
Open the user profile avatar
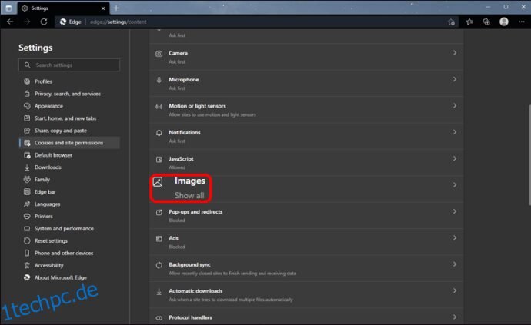coord(504,22)
